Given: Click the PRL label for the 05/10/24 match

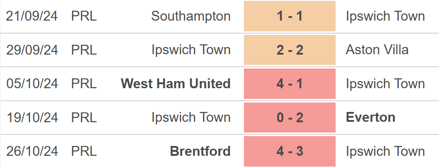Looking at the screenshot, I should point(84,84).
